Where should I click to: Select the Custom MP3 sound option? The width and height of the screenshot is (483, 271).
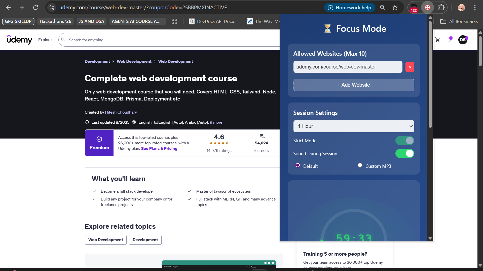[x=360, y=165]
